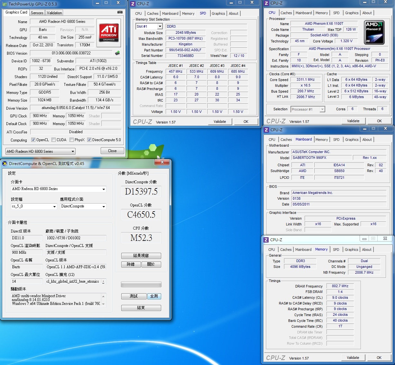Switch to the Sensors tab in GPU-Z

coord(37,13)
